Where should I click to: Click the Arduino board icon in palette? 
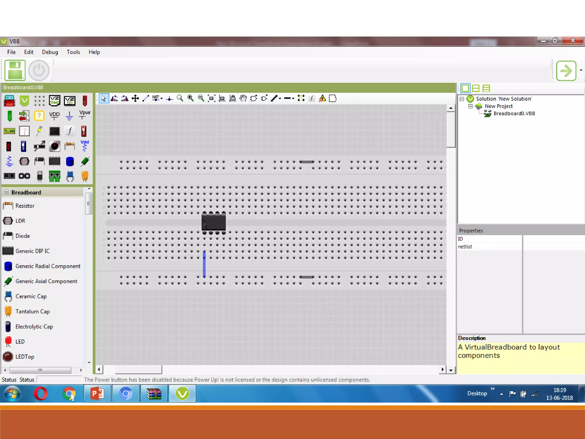pyautogui.click(x=9, y=101)
